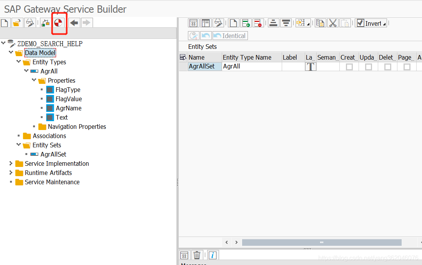Select the Text property in tree
Screen dimensions: 422x265
pos(61,117)
